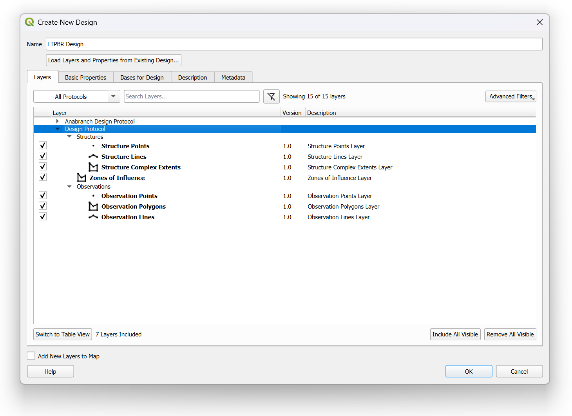Click the Structure Points point icon
Image resolution: width=572 pixels, height=416 pixels.
(93, 146)
